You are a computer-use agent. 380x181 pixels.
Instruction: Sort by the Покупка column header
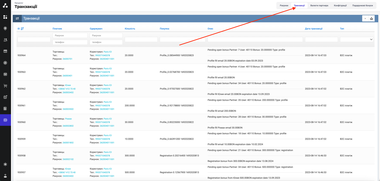coord(164,29)
